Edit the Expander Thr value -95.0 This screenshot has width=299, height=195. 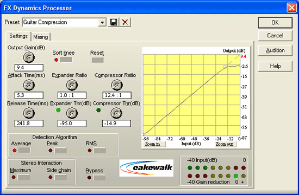[x=72, y=123]
